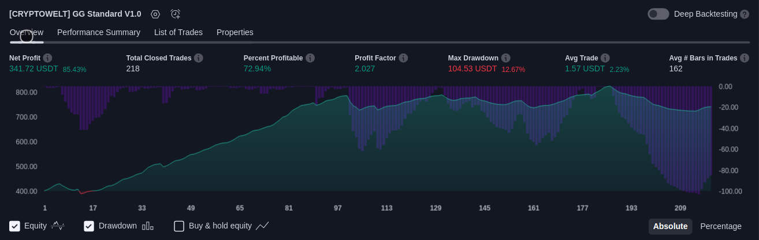Uncheck the Drawdown checkbox
Screen dimensions: 759x240
pyautogui.click(x=89, y=226)
